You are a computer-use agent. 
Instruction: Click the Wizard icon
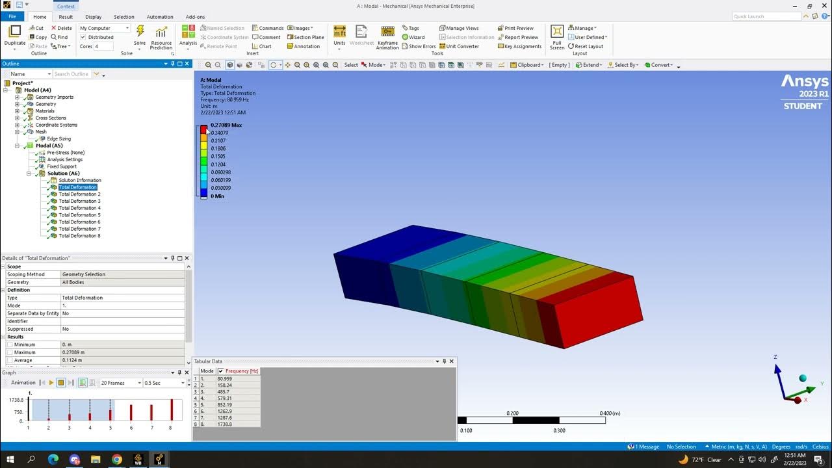(x=413, y=37)
